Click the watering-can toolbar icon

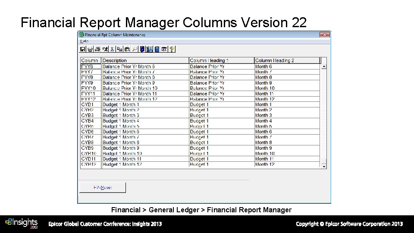coord(90,49)
